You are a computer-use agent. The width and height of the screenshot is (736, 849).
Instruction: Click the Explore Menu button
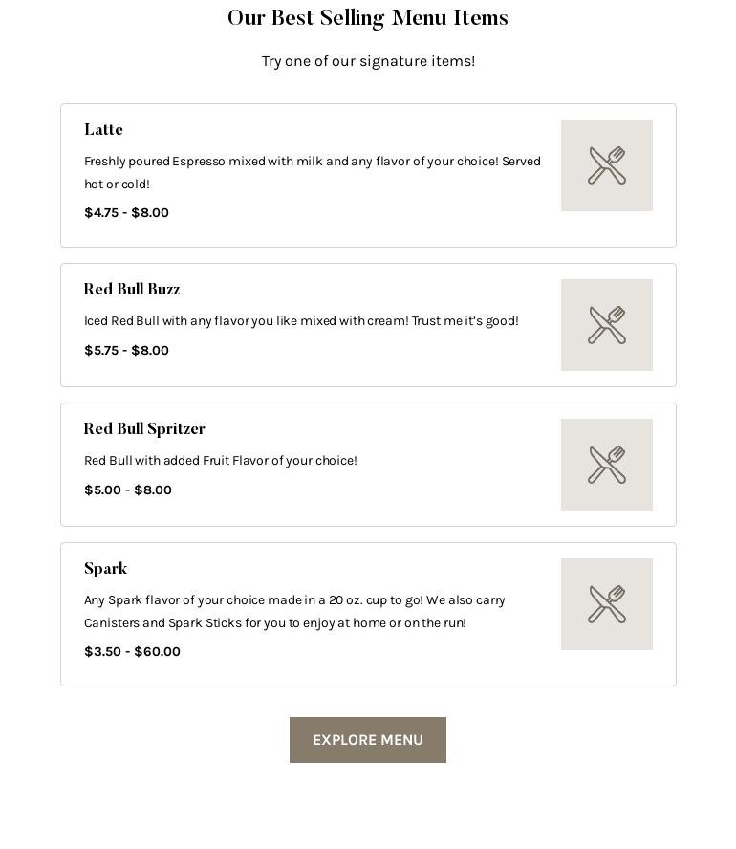(368, 740)
